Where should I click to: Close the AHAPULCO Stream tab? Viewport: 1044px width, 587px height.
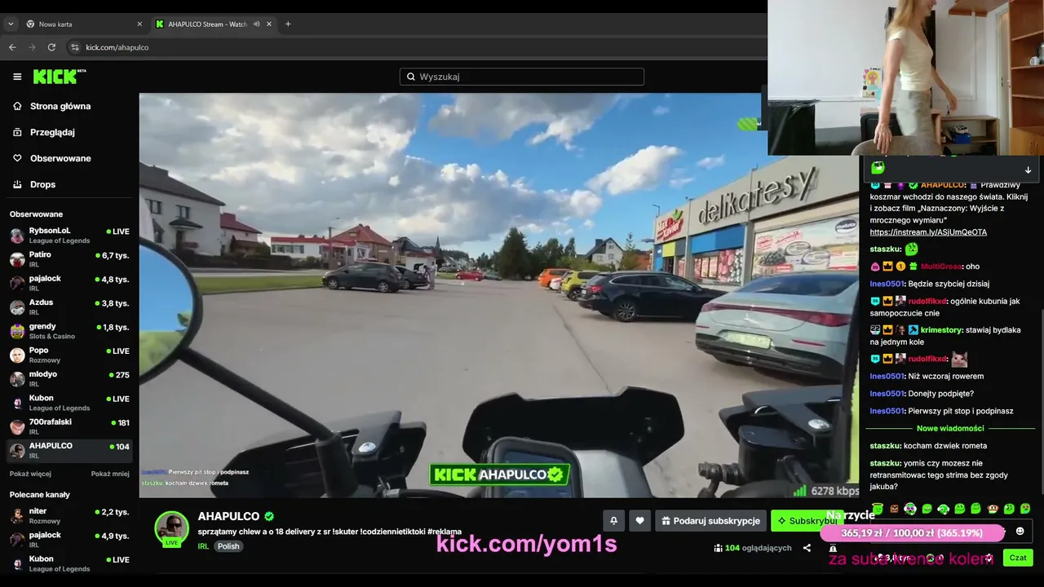(269, 24)
